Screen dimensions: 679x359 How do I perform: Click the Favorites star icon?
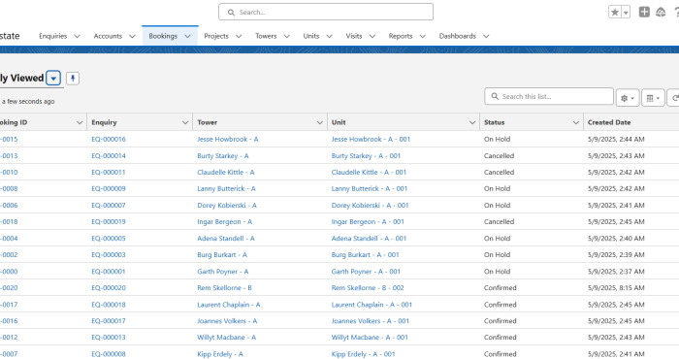(x=615, y=12)
